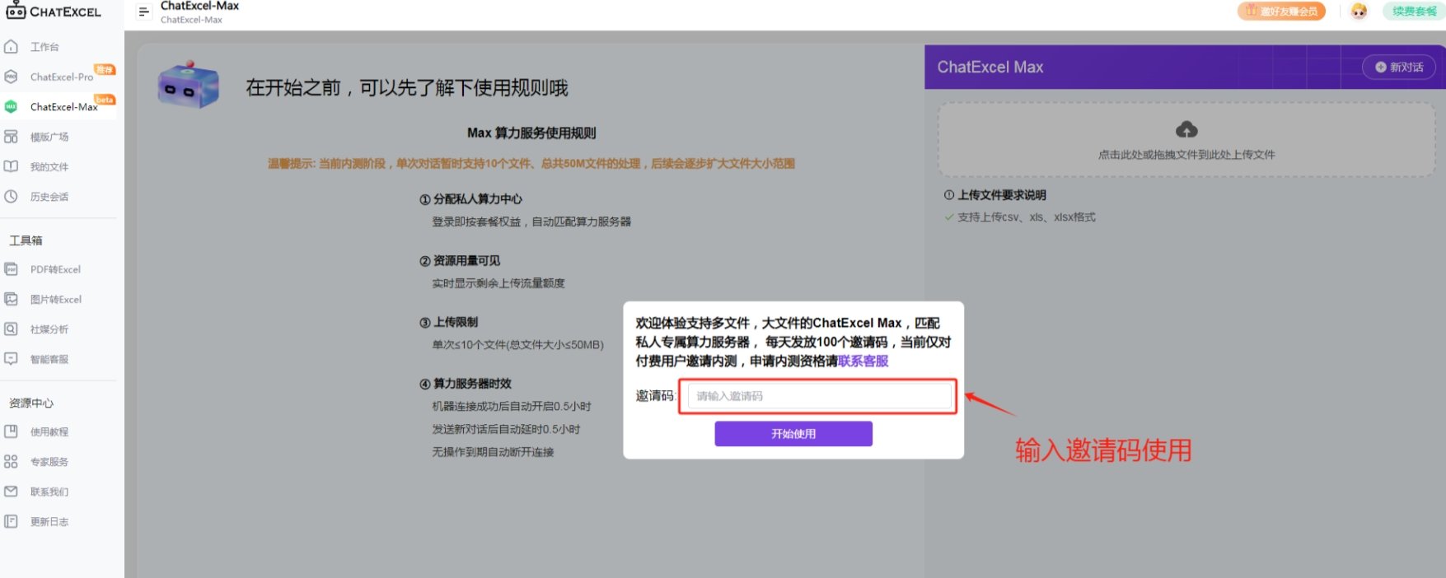
Task: Click the user avatar icon
Action: (1359, 12)
